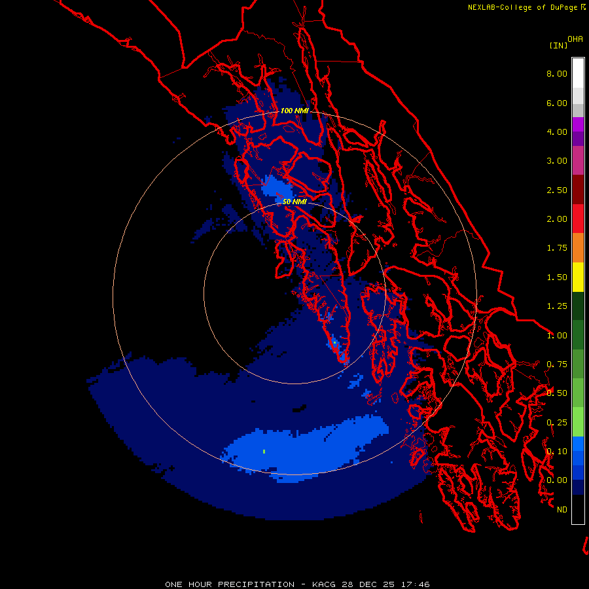
Task: Click the 0.25 legend value
Action: pyautogui.click(x=557, y=423)
